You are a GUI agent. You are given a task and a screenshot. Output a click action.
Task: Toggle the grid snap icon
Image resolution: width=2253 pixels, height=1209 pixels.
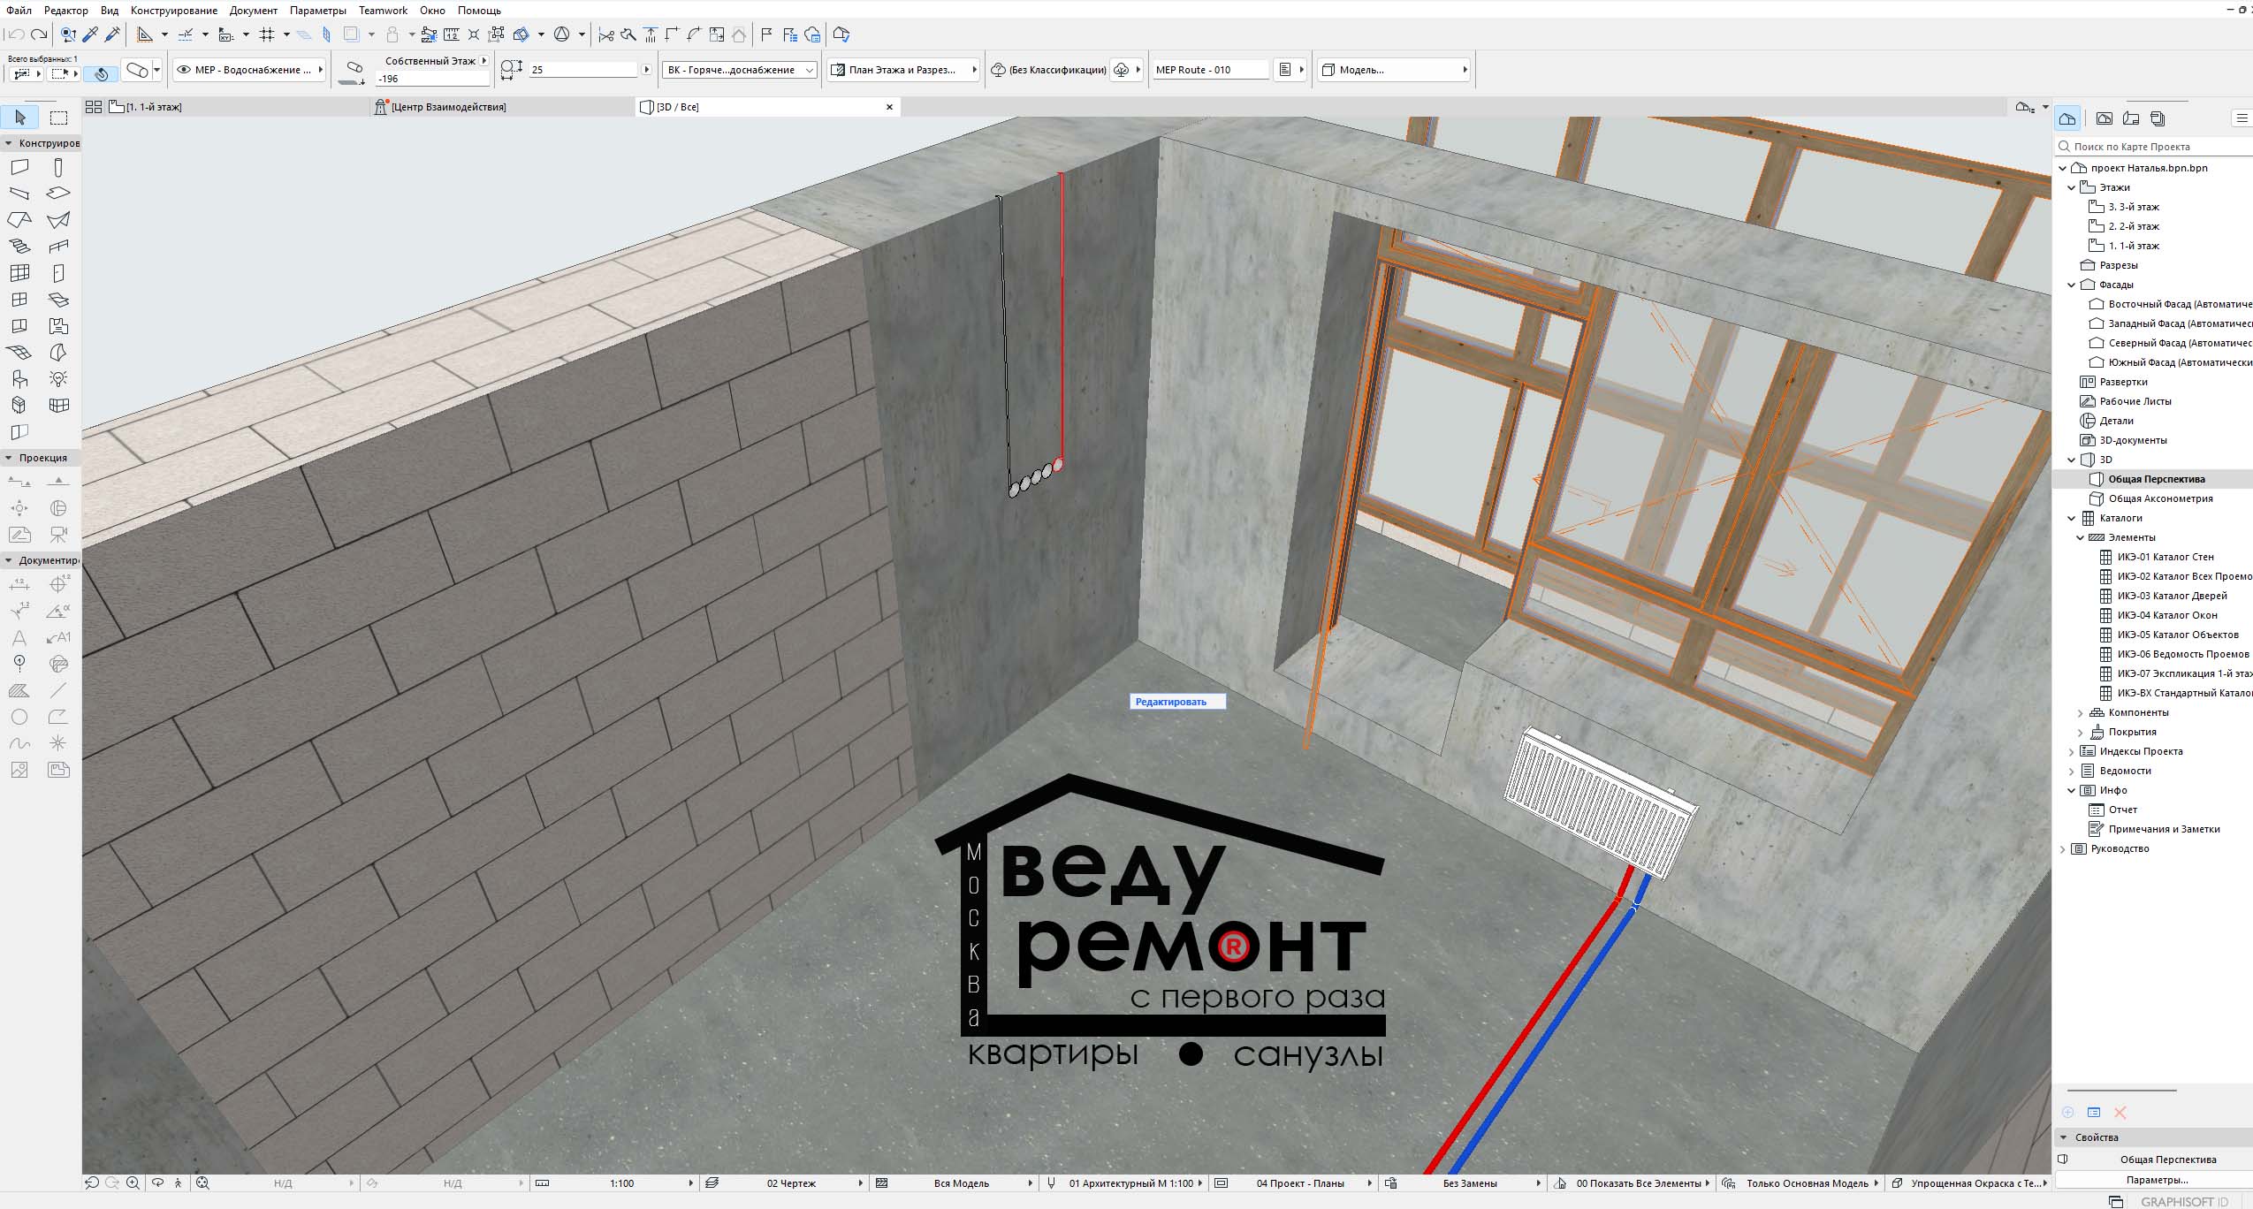click(268, 34)
